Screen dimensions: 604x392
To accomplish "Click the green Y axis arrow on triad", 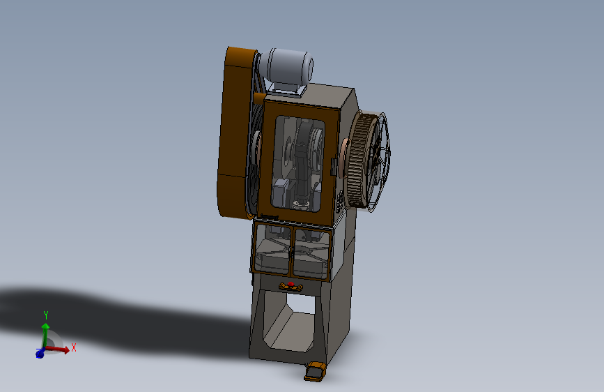I will [x=45, y=334].
